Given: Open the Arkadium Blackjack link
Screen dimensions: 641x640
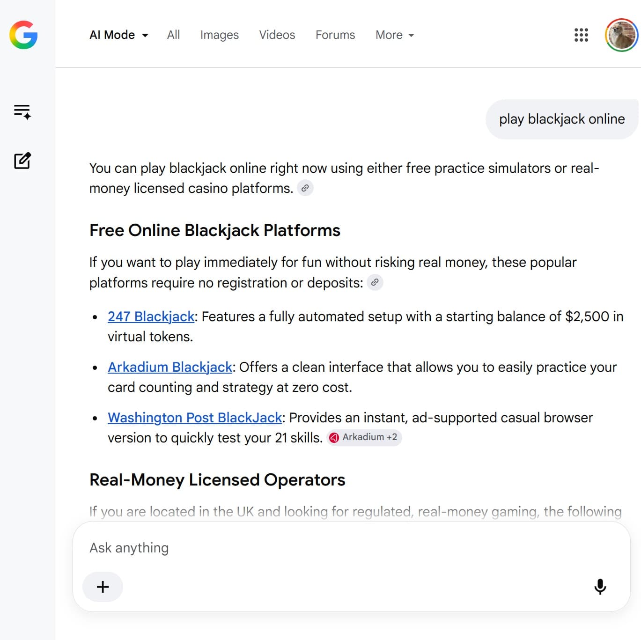Looking at the screenshot, I should click(170, 367).
